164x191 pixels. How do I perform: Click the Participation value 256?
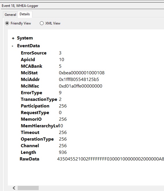(x=63, y=106)
